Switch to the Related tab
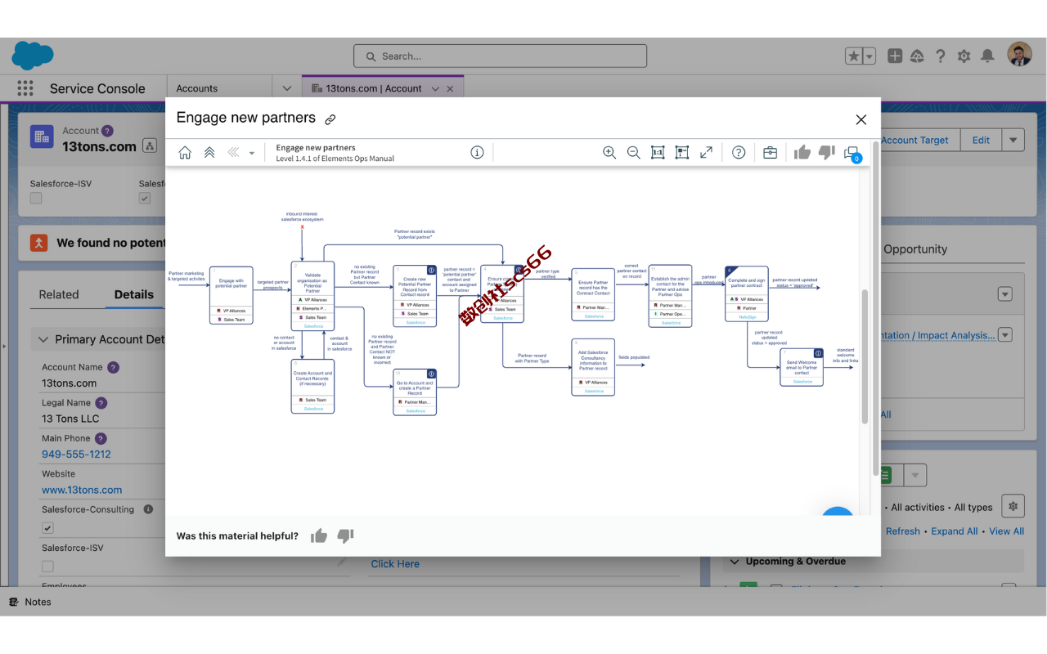The image size is (1047, 654). [59, 294]
